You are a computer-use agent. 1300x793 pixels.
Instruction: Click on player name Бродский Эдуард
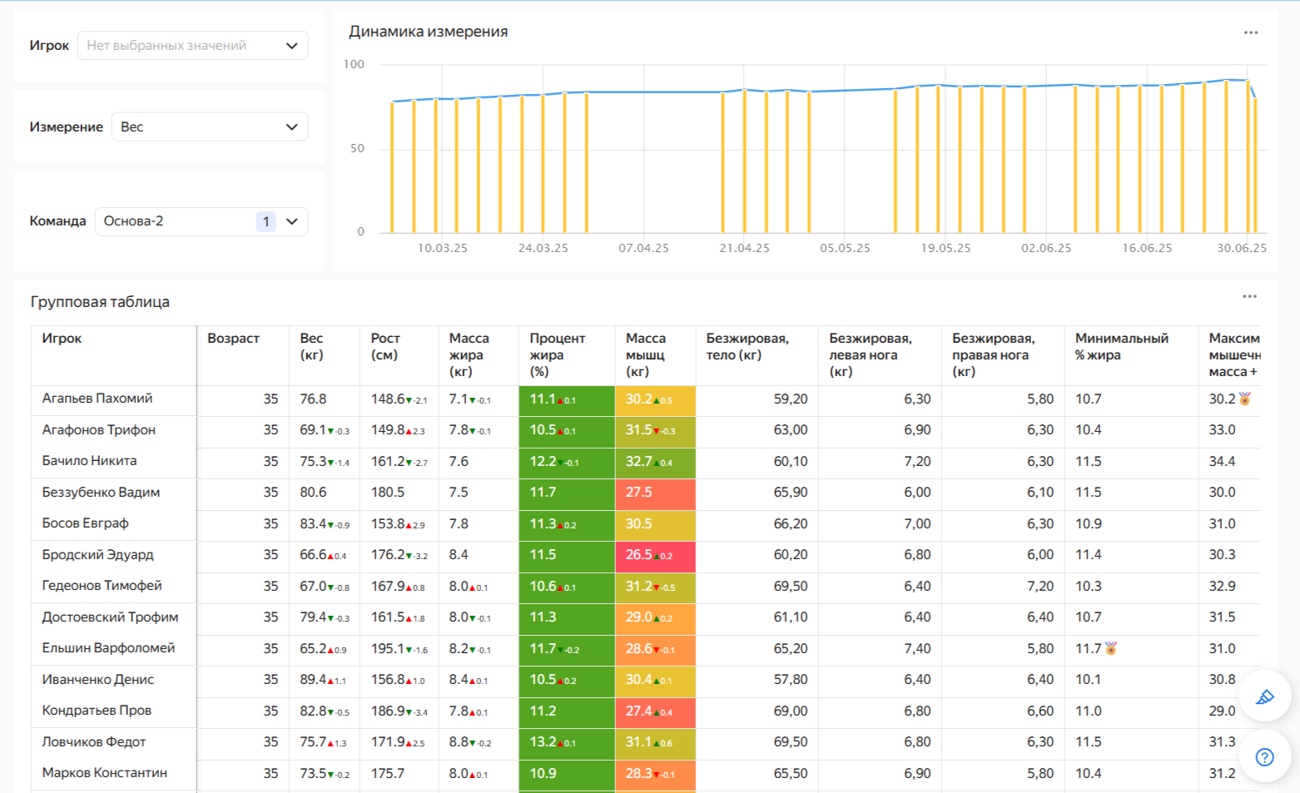[x=97, y=555]
